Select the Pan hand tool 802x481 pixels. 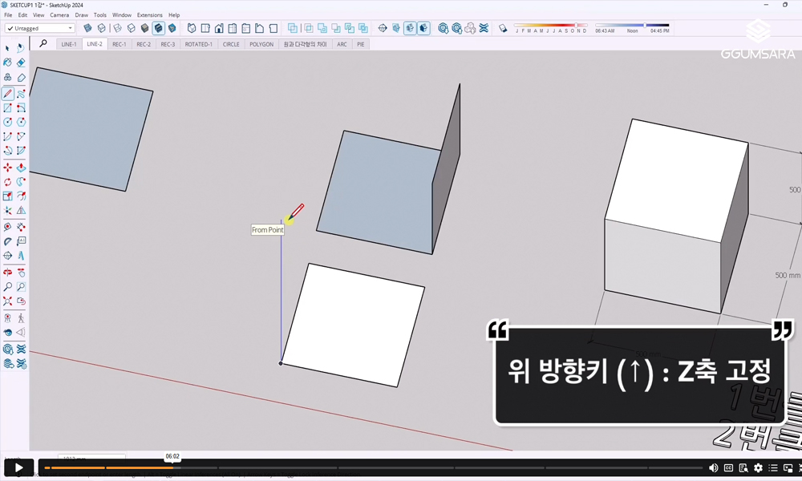[21, 273]
